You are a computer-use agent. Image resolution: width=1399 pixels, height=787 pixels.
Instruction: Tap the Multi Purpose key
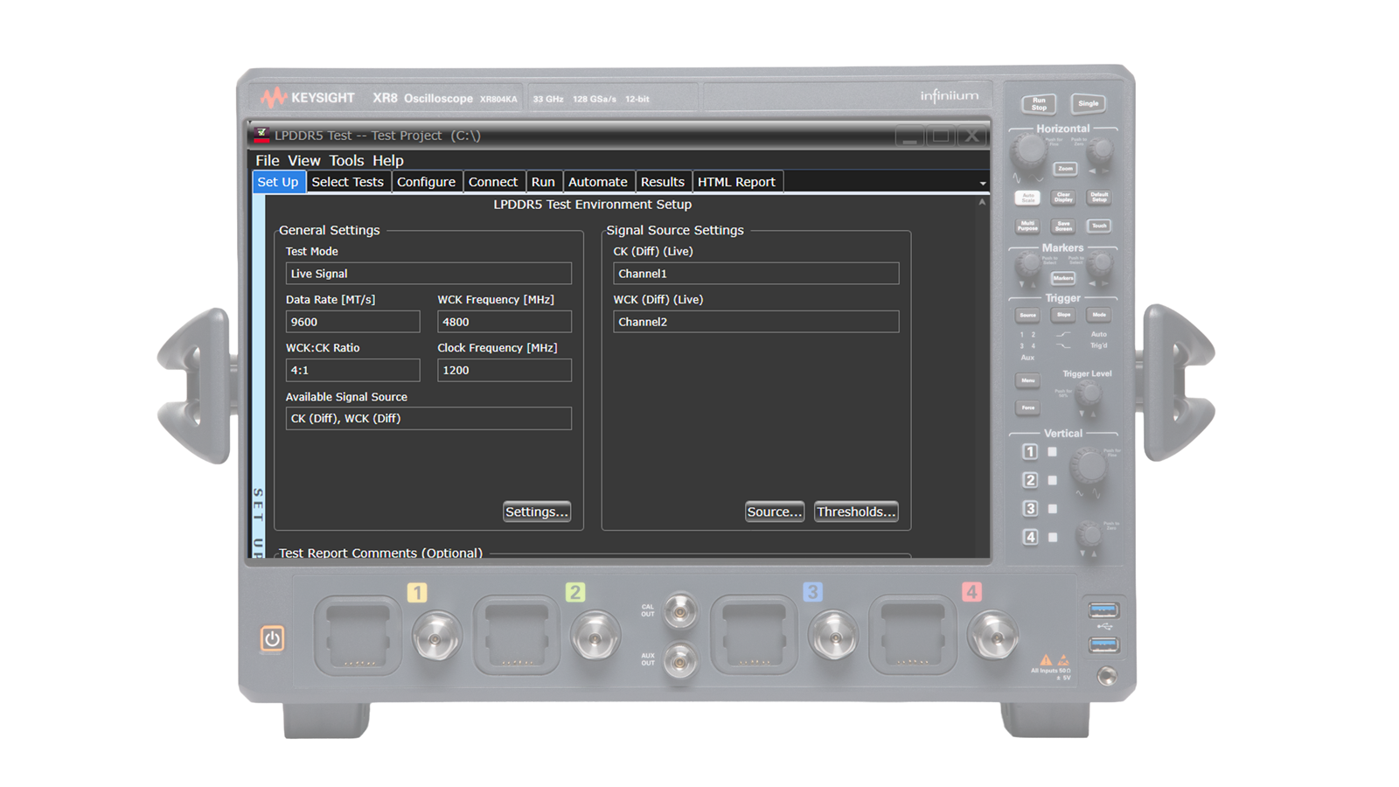(1028, 226)
